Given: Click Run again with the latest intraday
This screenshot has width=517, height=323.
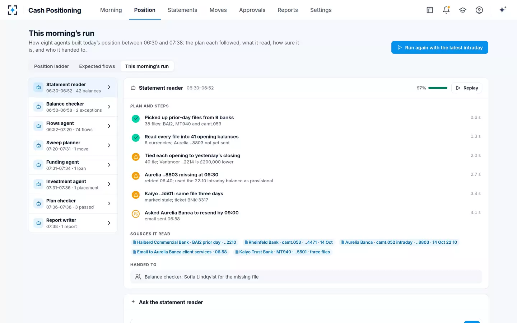Looking at the screenshot, I should tap(440, 47).
